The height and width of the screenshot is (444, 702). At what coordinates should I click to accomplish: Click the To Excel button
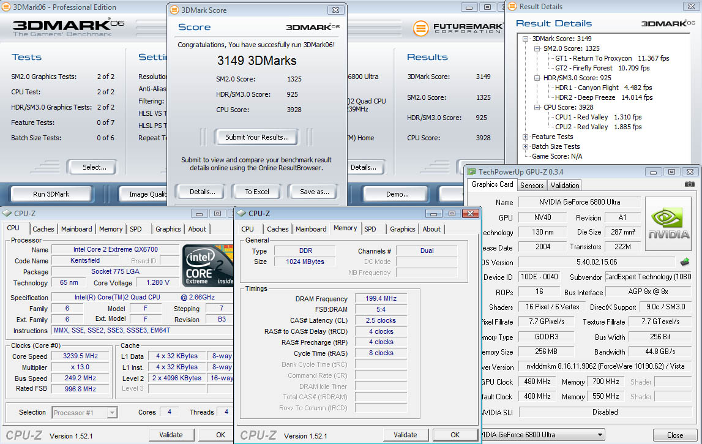pyautogui.click(x=257, y=192)
